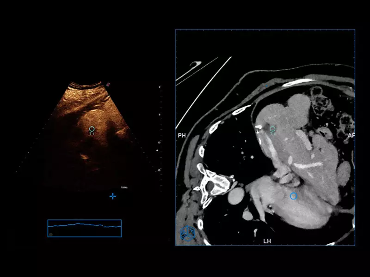Click the 10 mark on depth scale
This screenshot has width=370, height=277.
click(160, 142)
